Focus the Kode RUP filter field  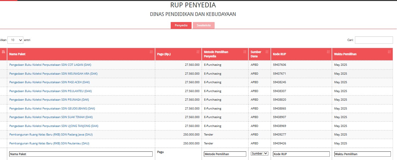[301, 154]
